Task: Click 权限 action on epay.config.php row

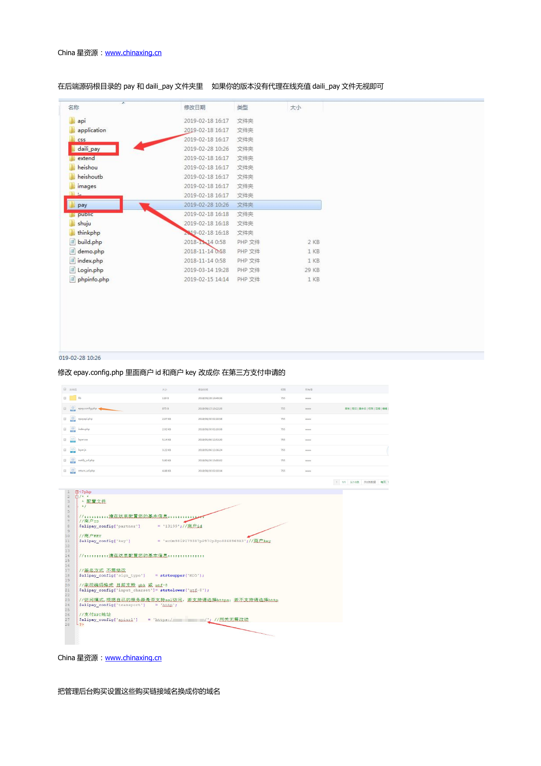Action: click(371, 409)
